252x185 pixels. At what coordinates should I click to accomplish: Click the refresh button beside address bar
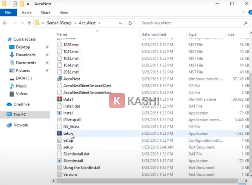point(130,23)
